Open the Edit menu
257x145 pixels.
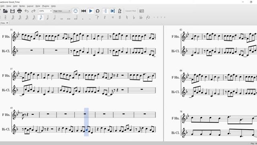click(x=2, y=6)
